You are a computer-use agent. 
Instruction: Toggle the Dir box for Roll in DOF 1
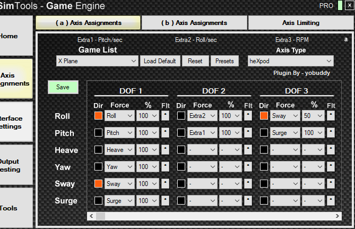click(x=98, y=115)
